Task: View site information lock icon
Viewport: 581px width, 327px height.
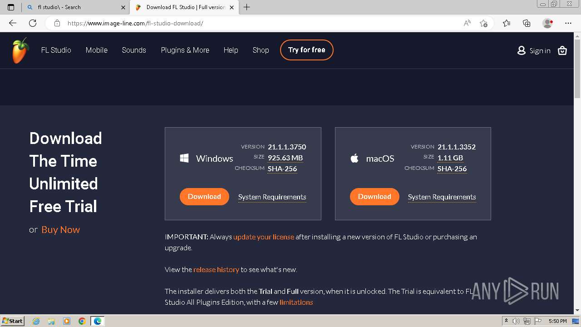Action: (57, 23)
